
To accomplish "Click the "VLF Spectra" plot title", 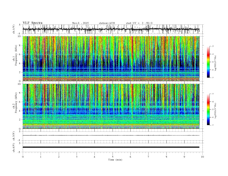I will (33, 23).
